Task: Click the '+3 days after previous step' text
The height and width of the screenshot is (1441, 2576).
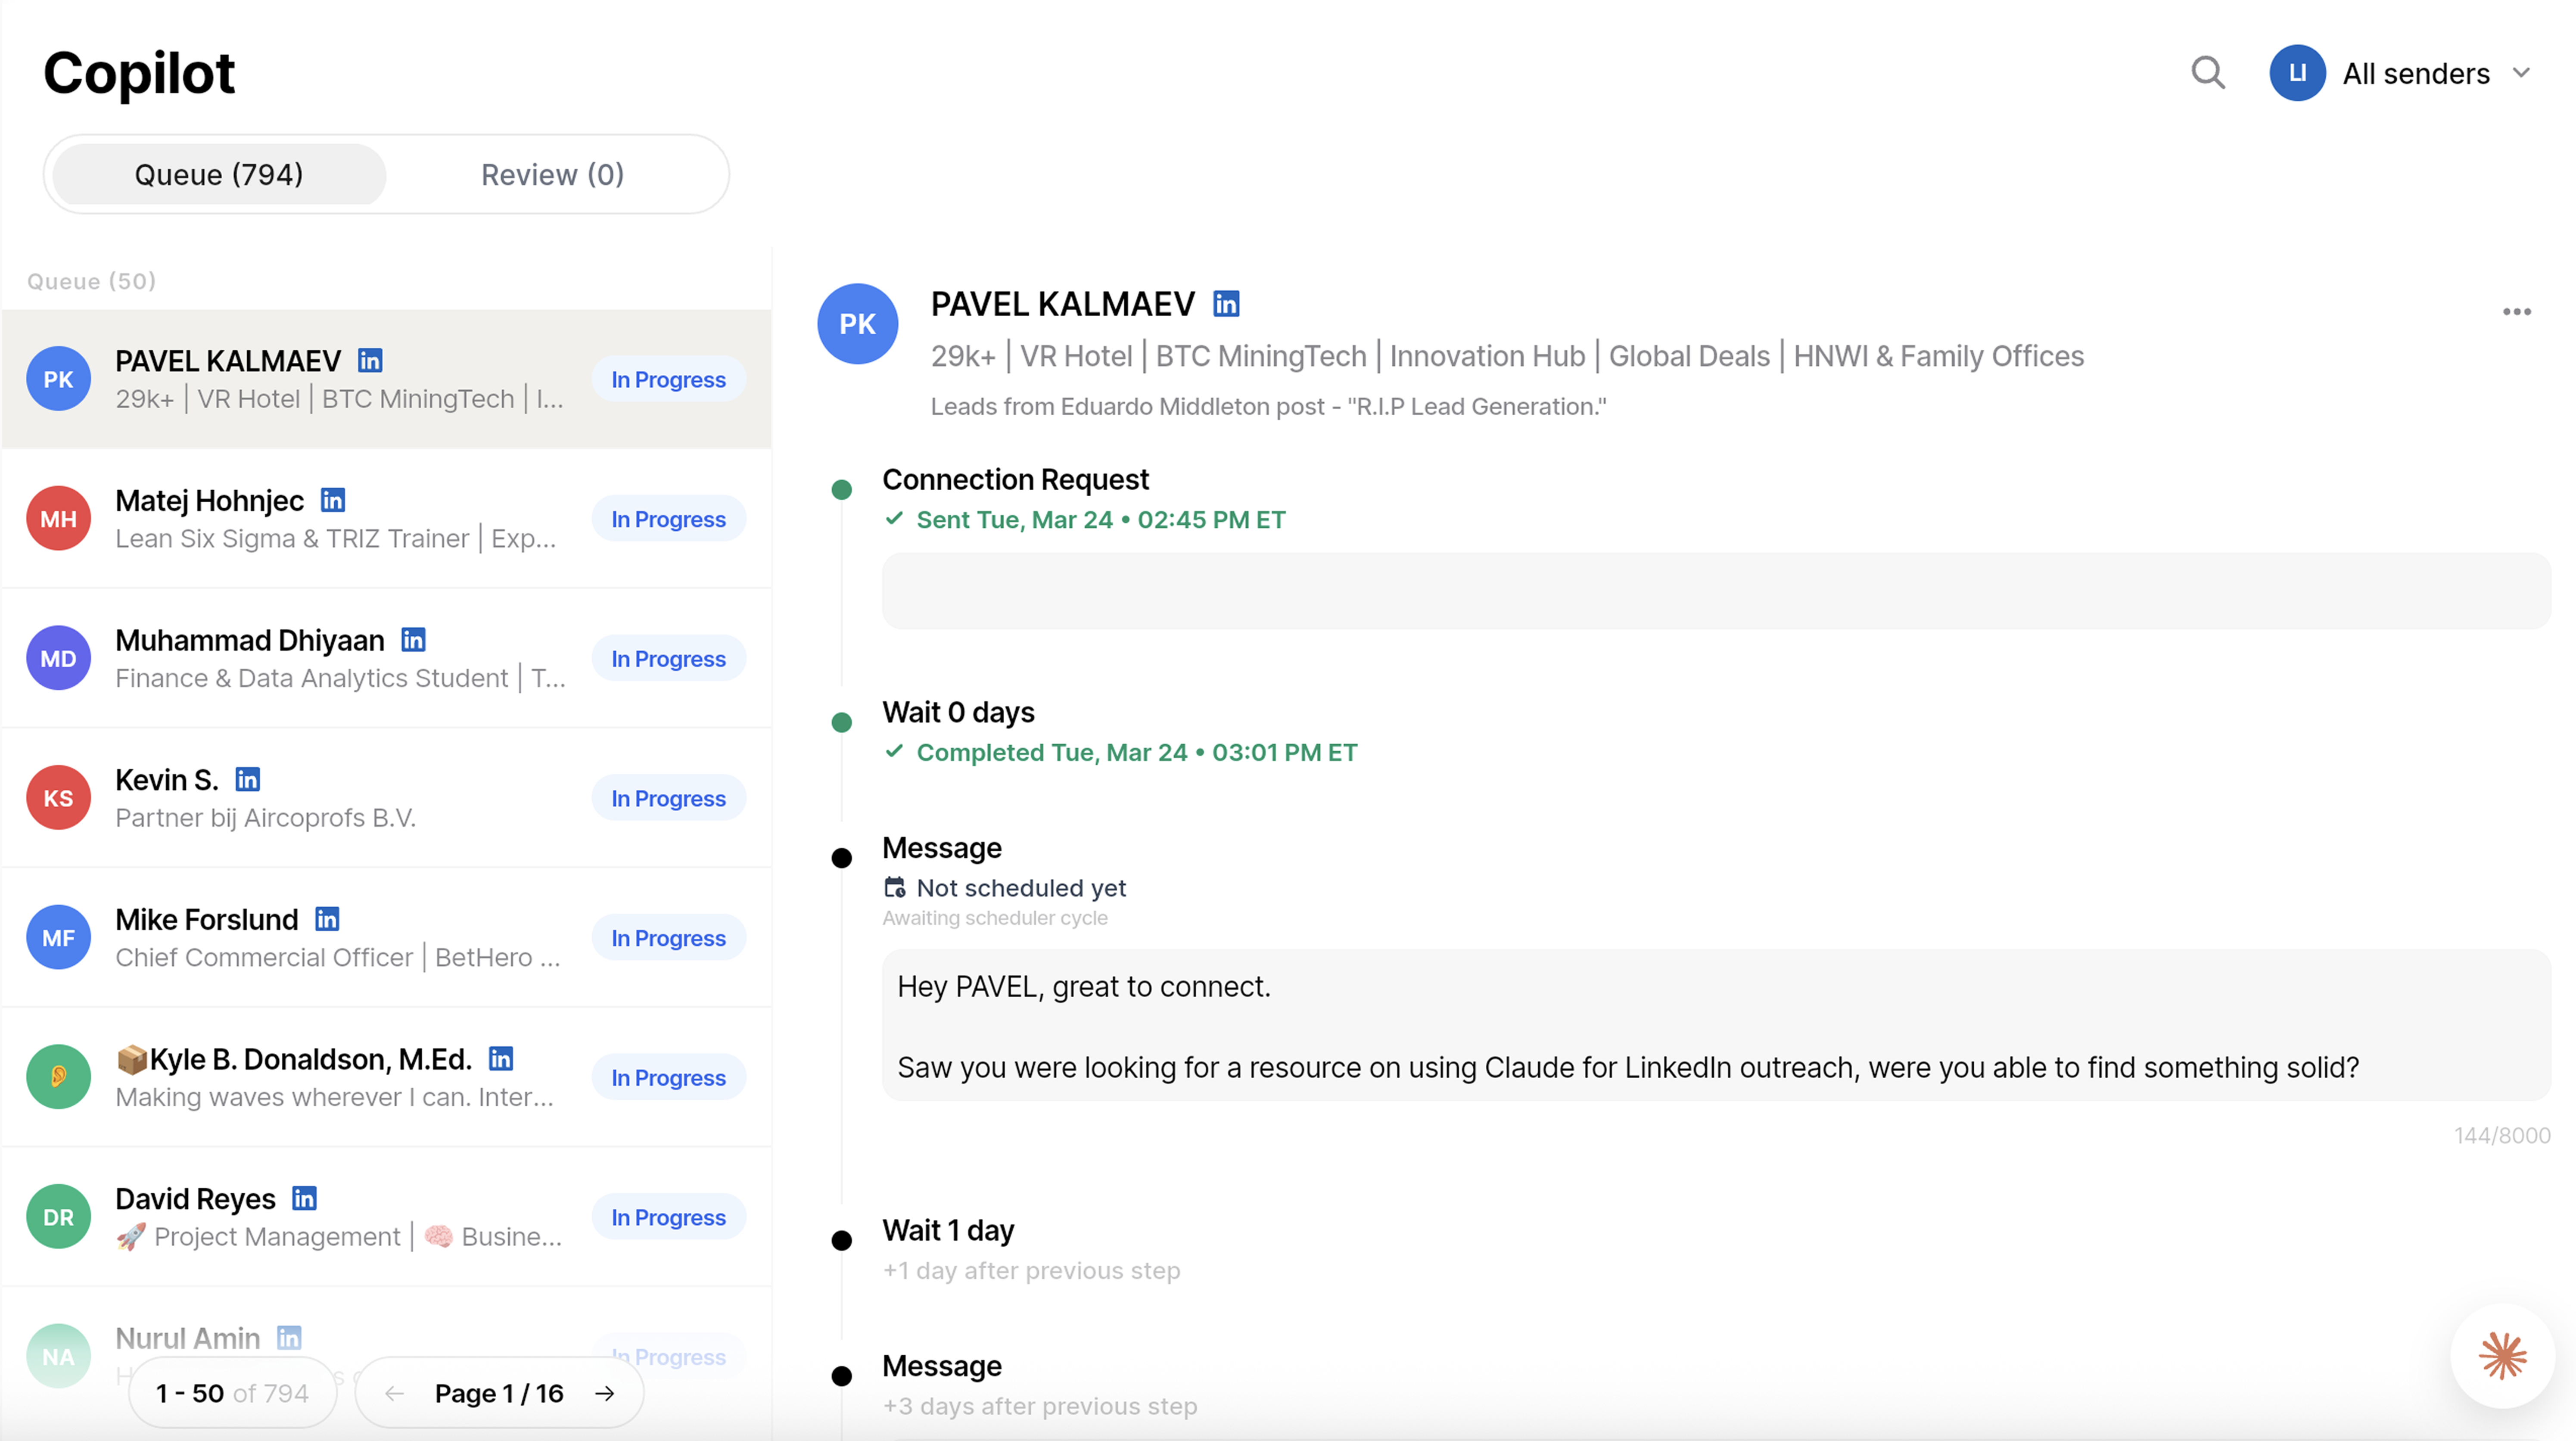Action: [1040, 1407]
